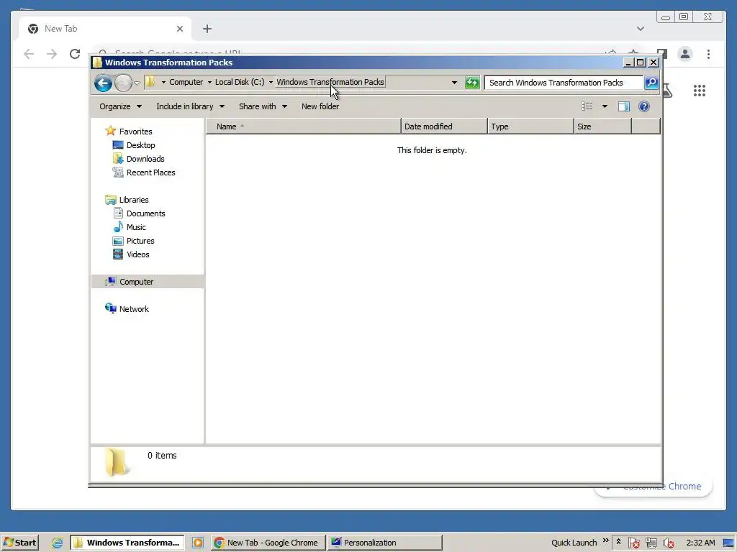Click the folder icon in address bar
The image size is (737, 552).
pyautogui.click(x=150, y=82)
